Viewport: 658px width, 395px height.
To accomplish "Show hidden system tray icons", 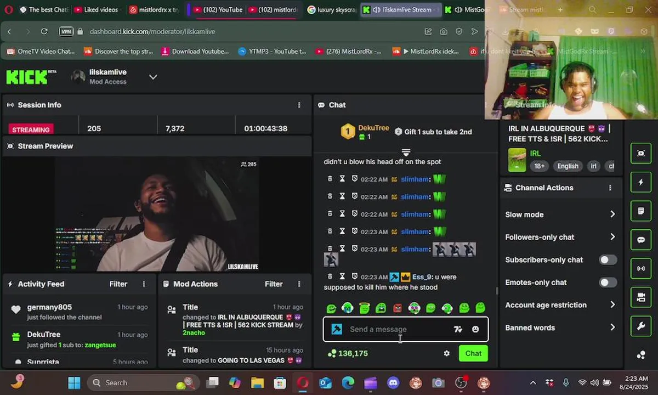I will 532,383.
